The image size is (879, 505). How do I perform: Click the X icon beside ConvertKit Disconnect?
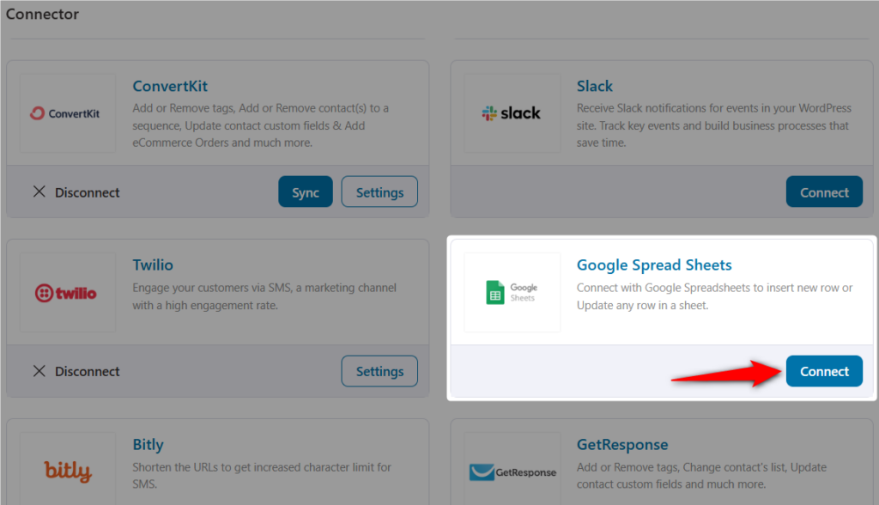(39, 192)
